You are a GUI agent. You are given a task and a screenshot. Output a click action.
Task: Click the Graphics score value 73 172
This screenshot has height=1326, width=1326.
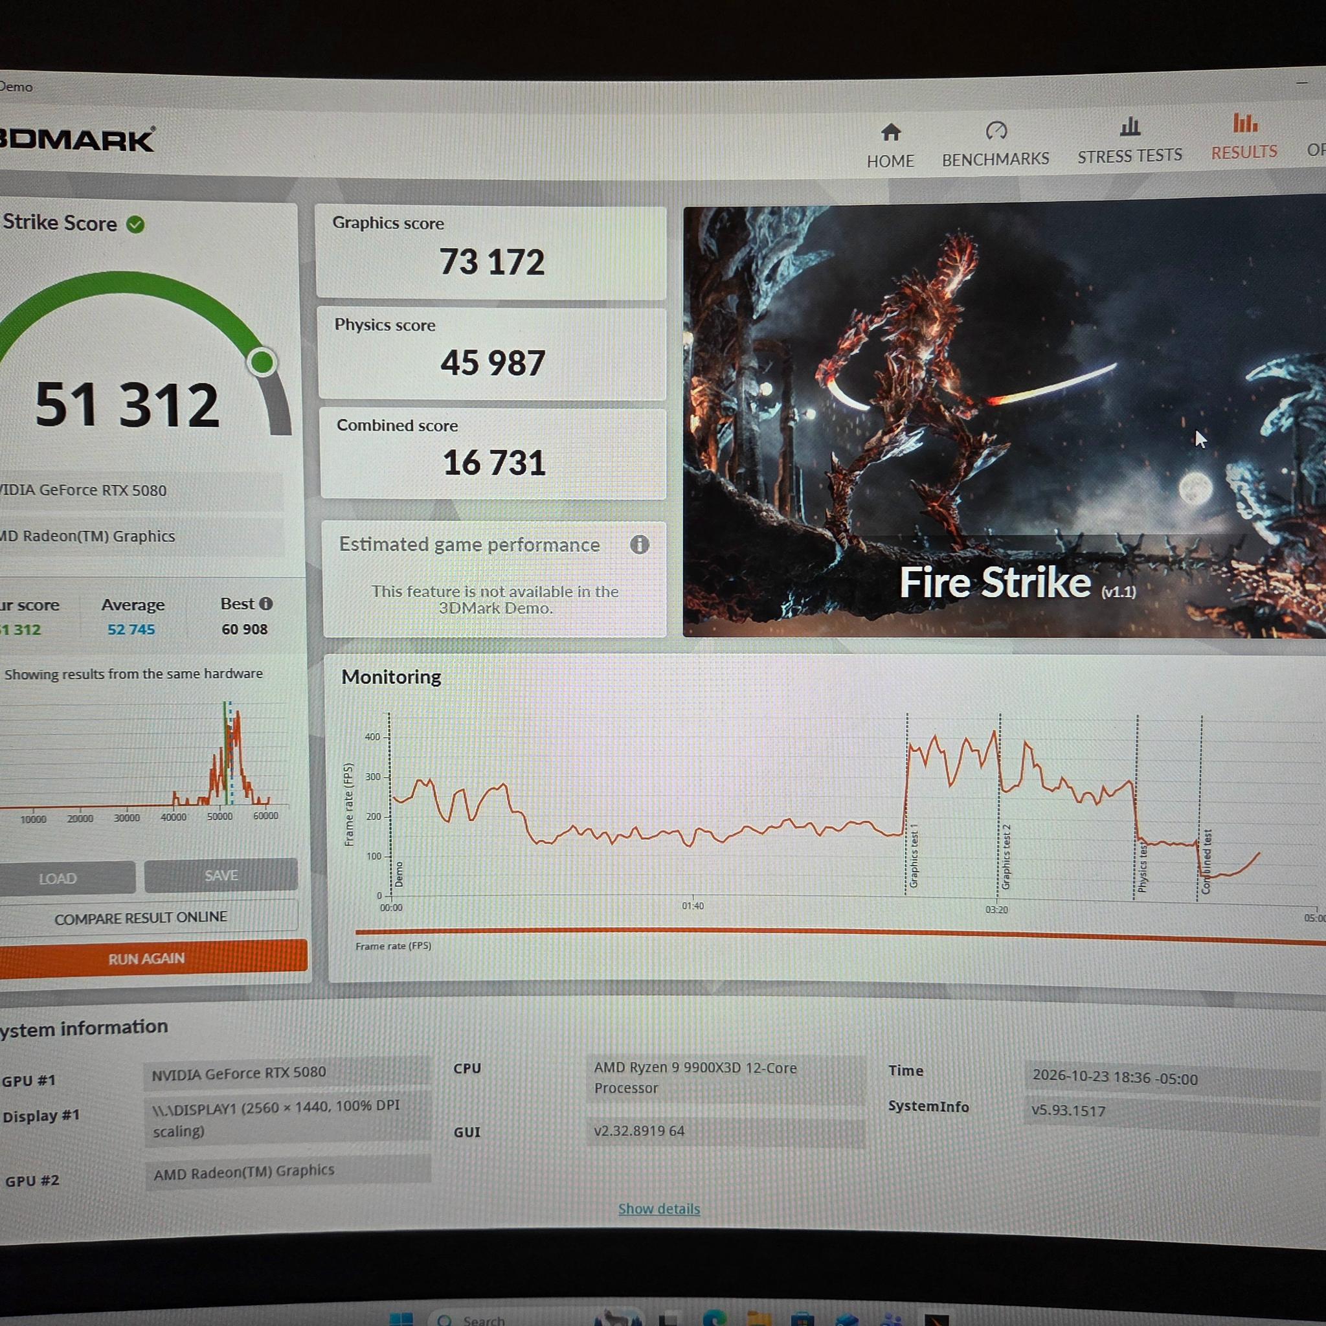coord(492,262)
